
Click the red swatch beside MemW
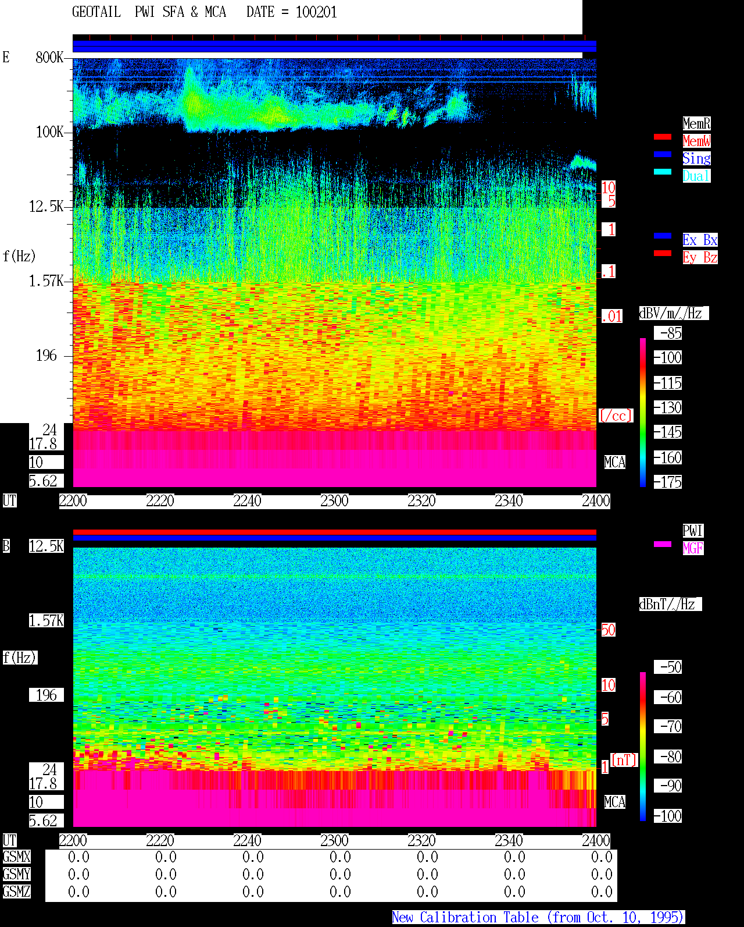pyautogui.click(x=663, y=137)
